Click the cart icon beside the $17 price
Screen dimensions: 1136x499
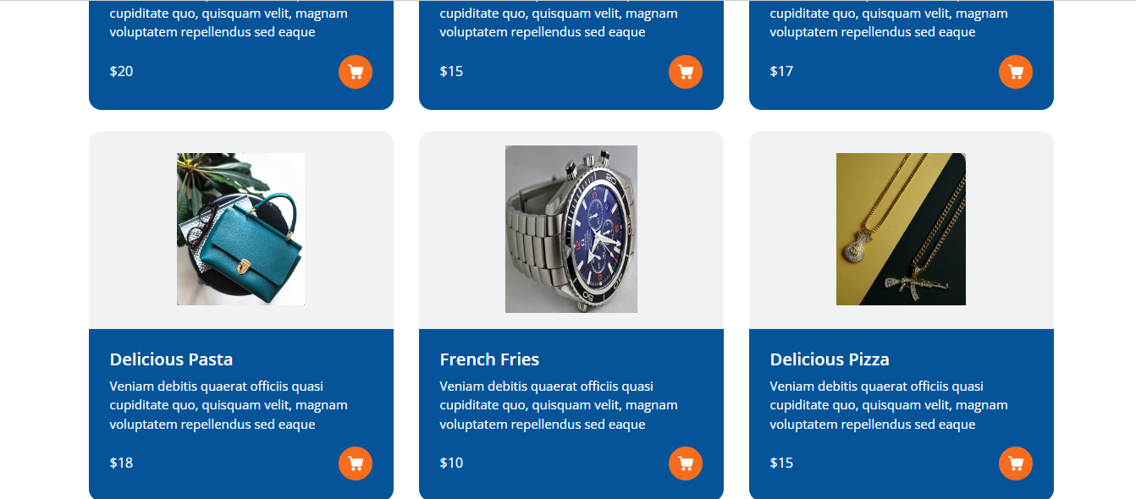pos(1016,72)
